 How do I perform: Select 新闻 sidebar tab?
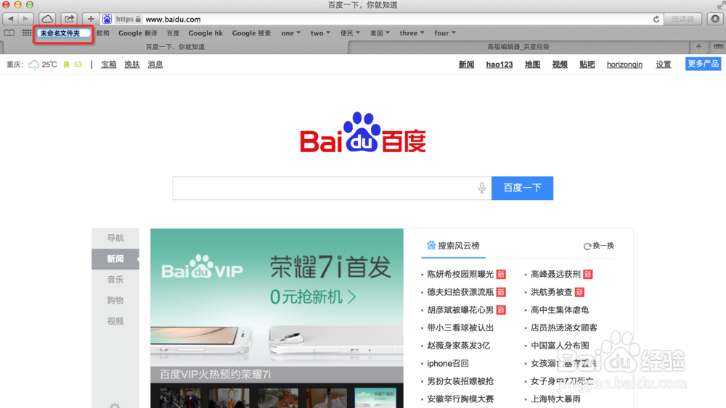coord(115,259)
